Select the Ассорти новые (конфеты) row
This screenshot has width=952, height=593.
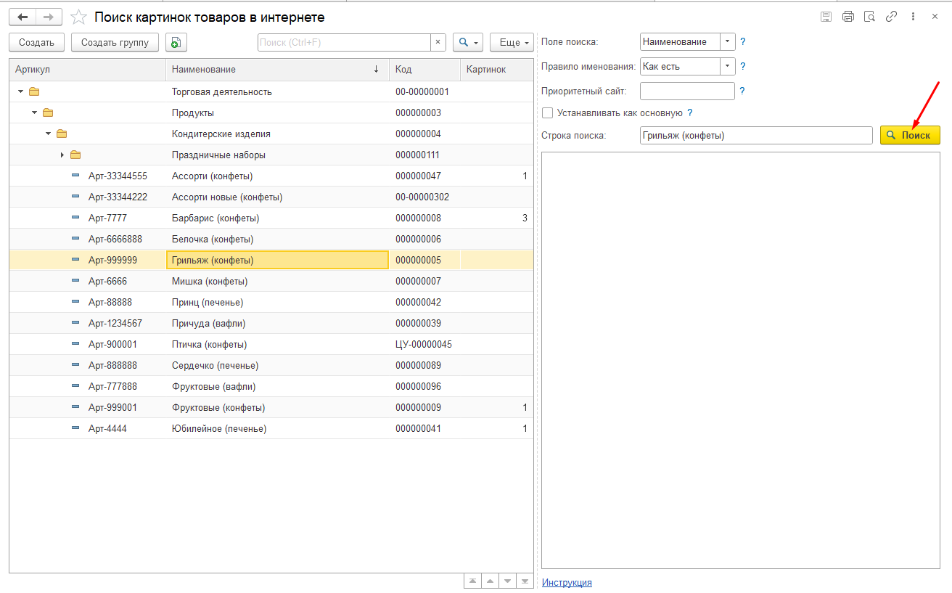271,197
